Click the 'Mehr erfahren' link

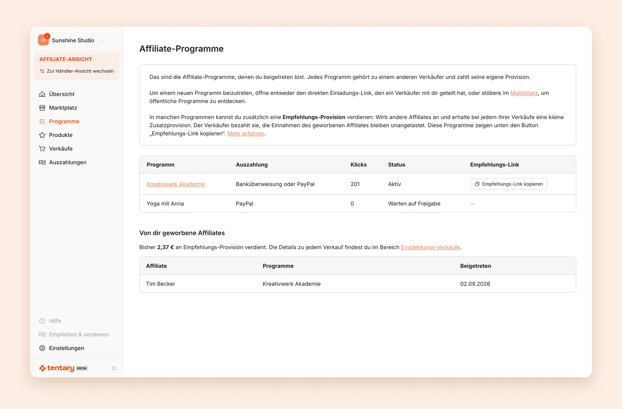click(246, 134)
